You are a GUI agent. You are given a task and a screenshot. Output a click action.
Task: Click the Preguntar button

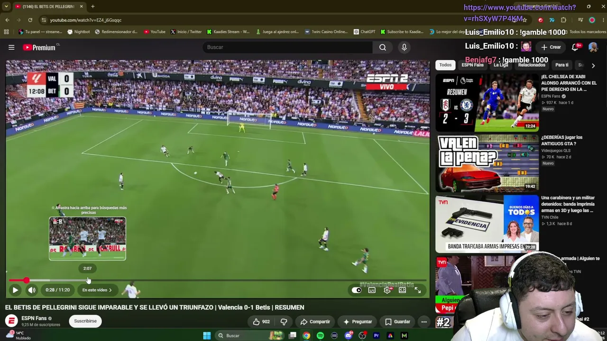[358, 322]
